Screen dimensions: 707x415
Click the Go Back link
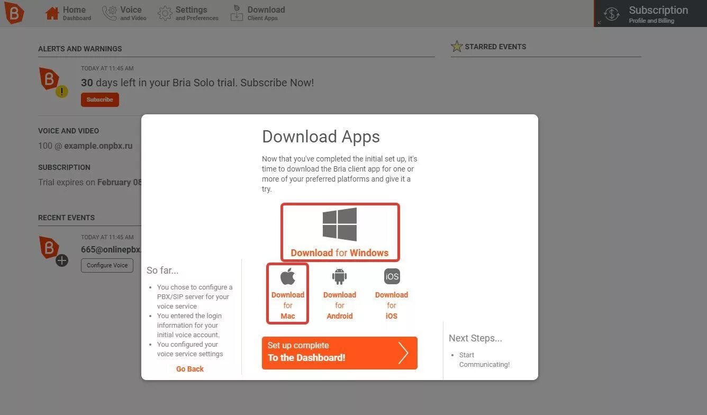point(190,369)
